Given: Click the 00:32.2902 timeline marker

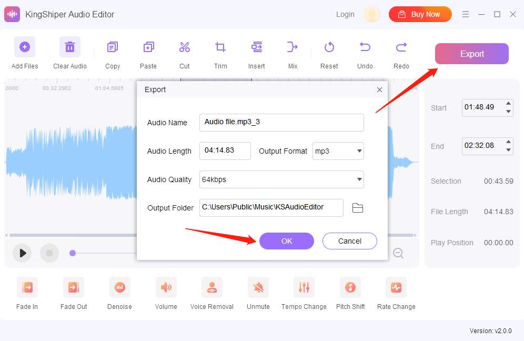Looking at the screenshot, I should [x=57, y=88].
